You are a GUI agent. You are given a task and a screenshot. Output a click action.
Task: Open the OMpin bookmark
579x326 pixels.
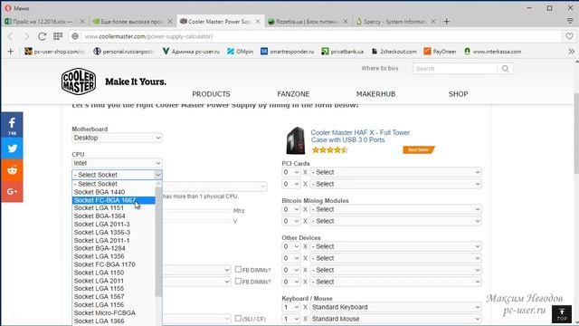point(240,52)
